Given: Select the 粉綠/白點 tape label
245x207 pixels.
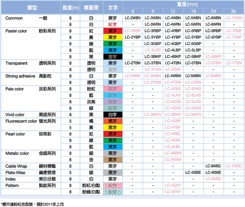Looking at the screenshot, I should click(x=91, y=192).
